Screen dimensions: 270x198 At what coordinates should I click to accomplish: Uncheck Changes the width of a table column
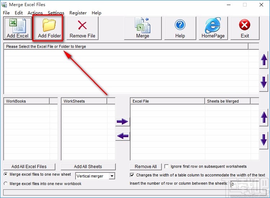(x=132, y=175)
